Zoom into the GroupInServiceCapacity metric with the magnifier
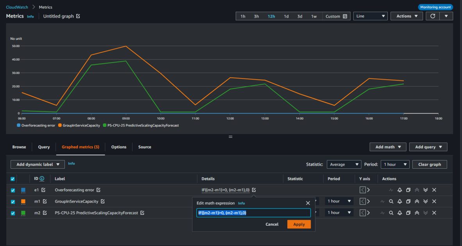The image size is (462, 246). 391,201
